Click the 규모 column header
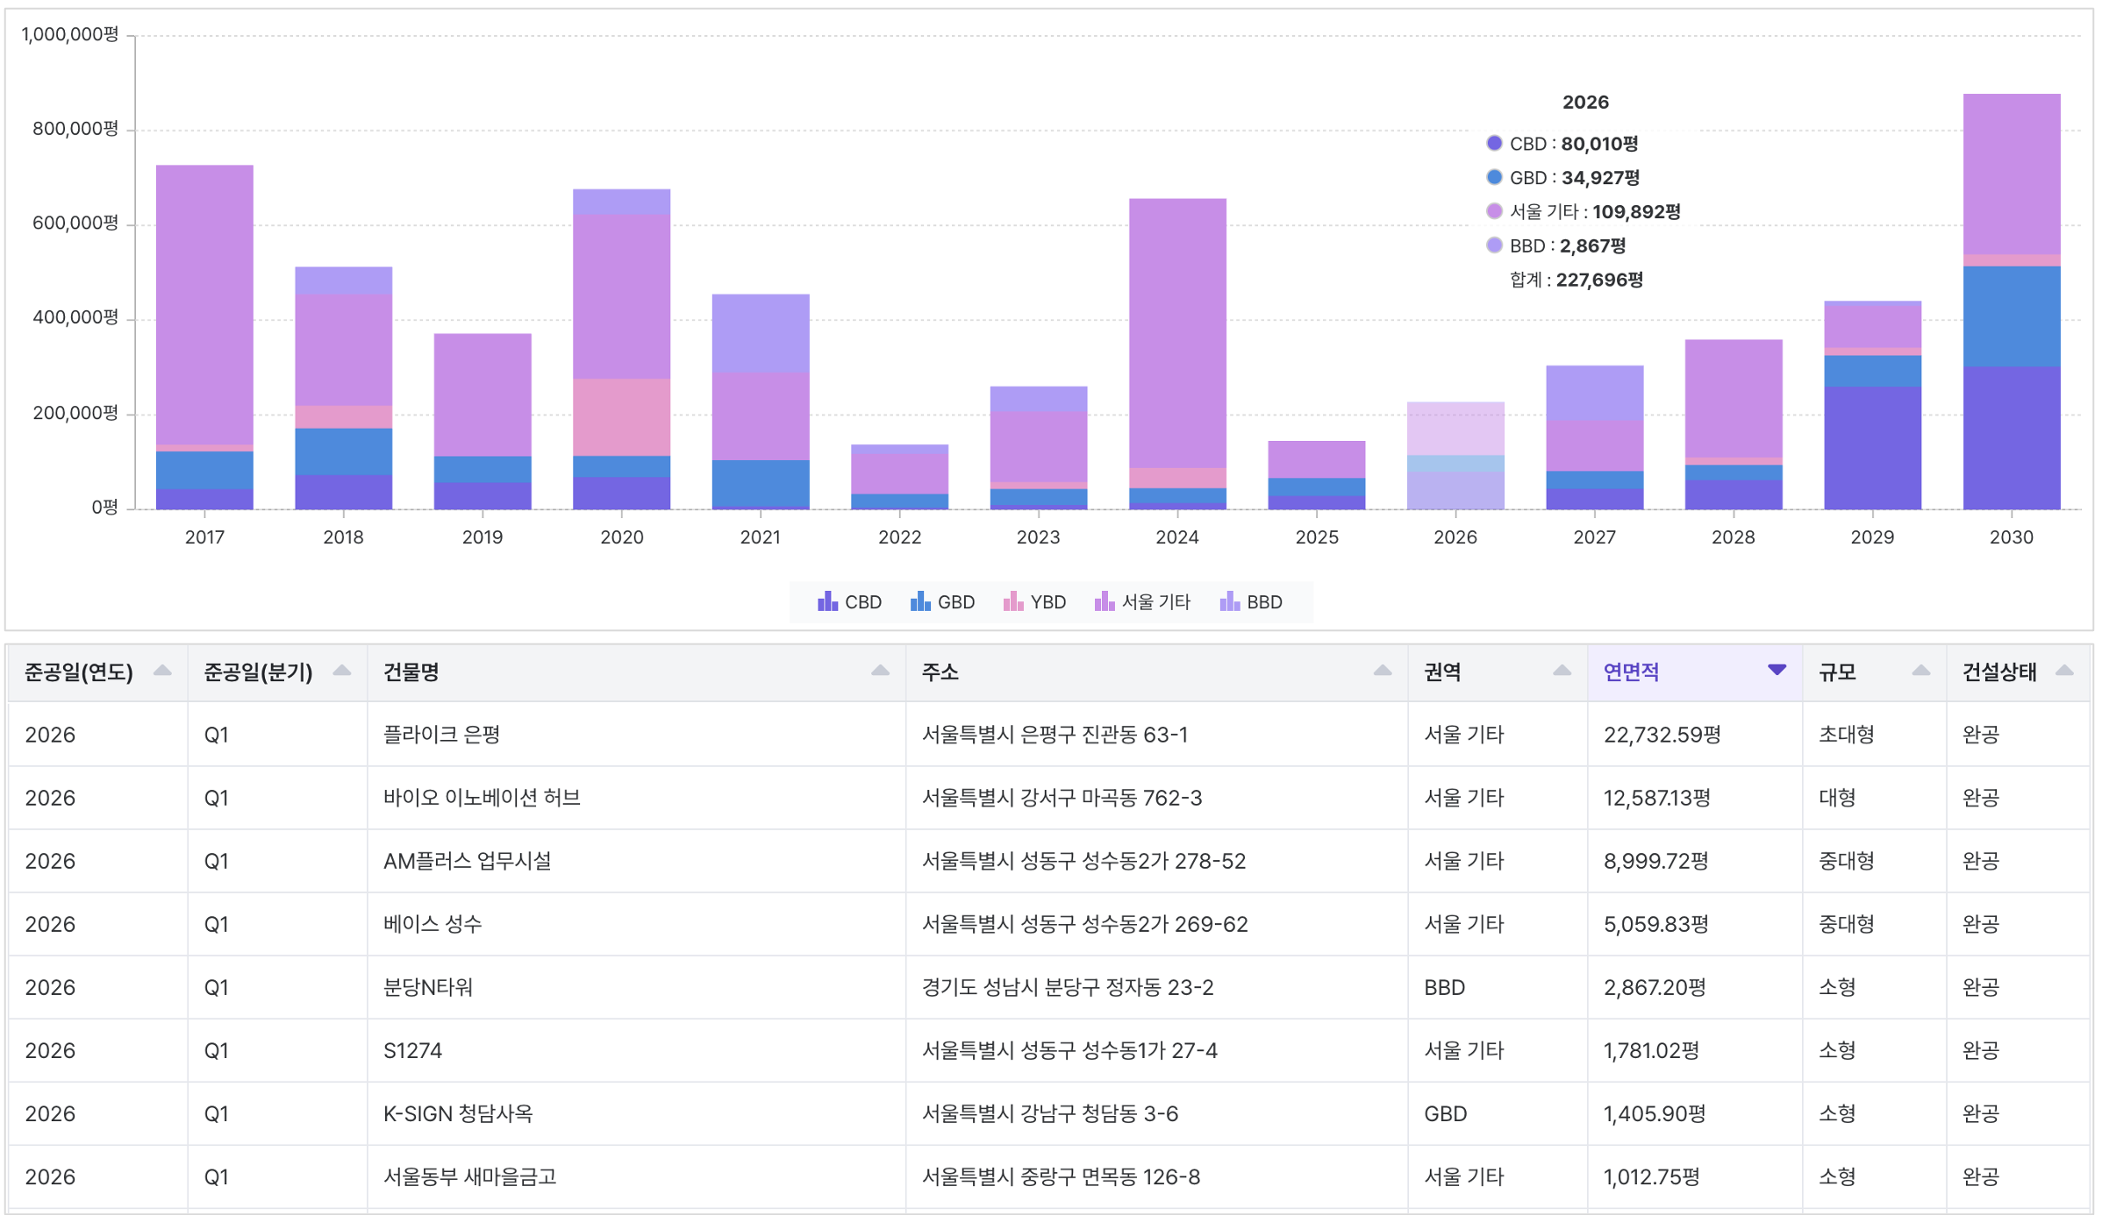Viewport: 2102px width, 1215px height. tap(1875, 672)
